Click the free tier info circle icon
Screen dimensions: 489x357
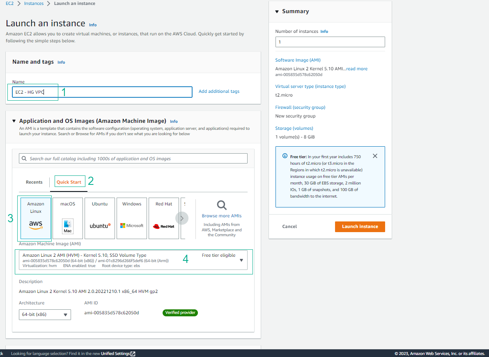coord(285,156)
